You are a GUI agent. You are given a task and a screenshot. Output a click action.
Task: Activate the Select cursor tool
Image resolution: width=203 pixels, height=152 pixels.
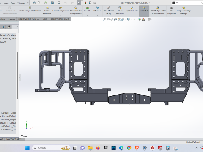[x=79, y=3]
